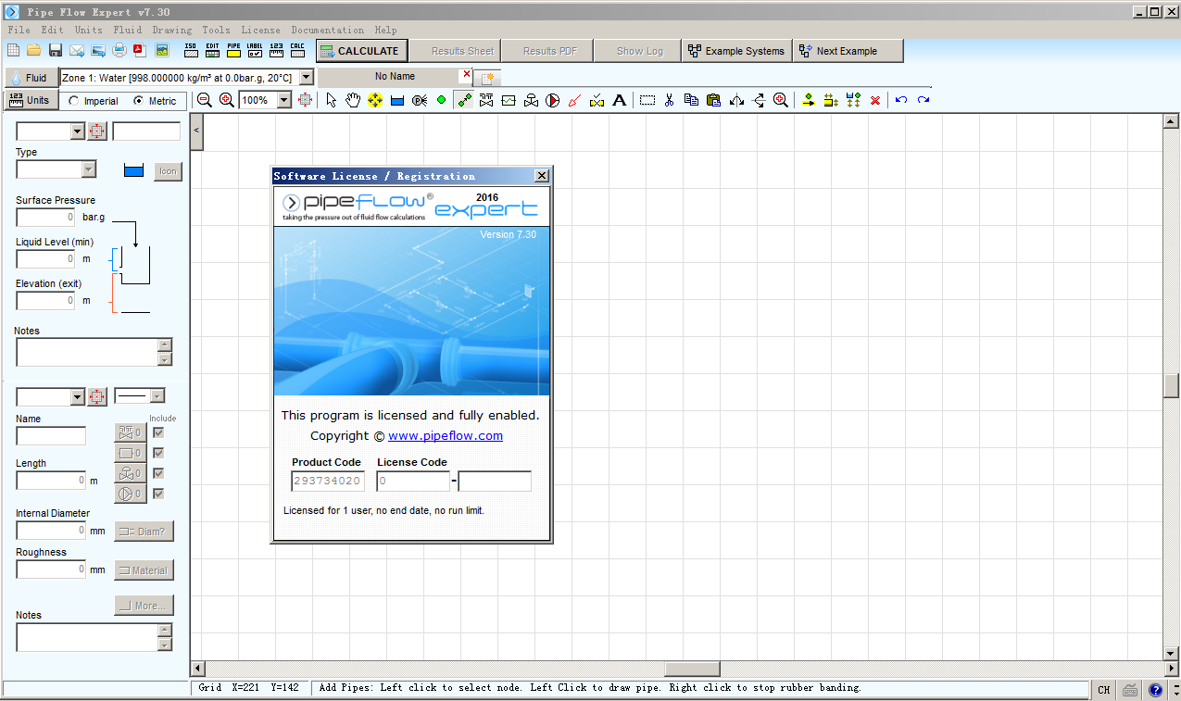
Task: Open help via blue question mark icon
Action: [1155, 690]
